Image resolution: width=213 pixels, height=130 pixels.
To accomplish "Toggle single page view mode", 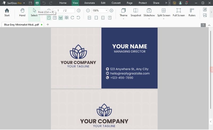I will pos(49,18).
